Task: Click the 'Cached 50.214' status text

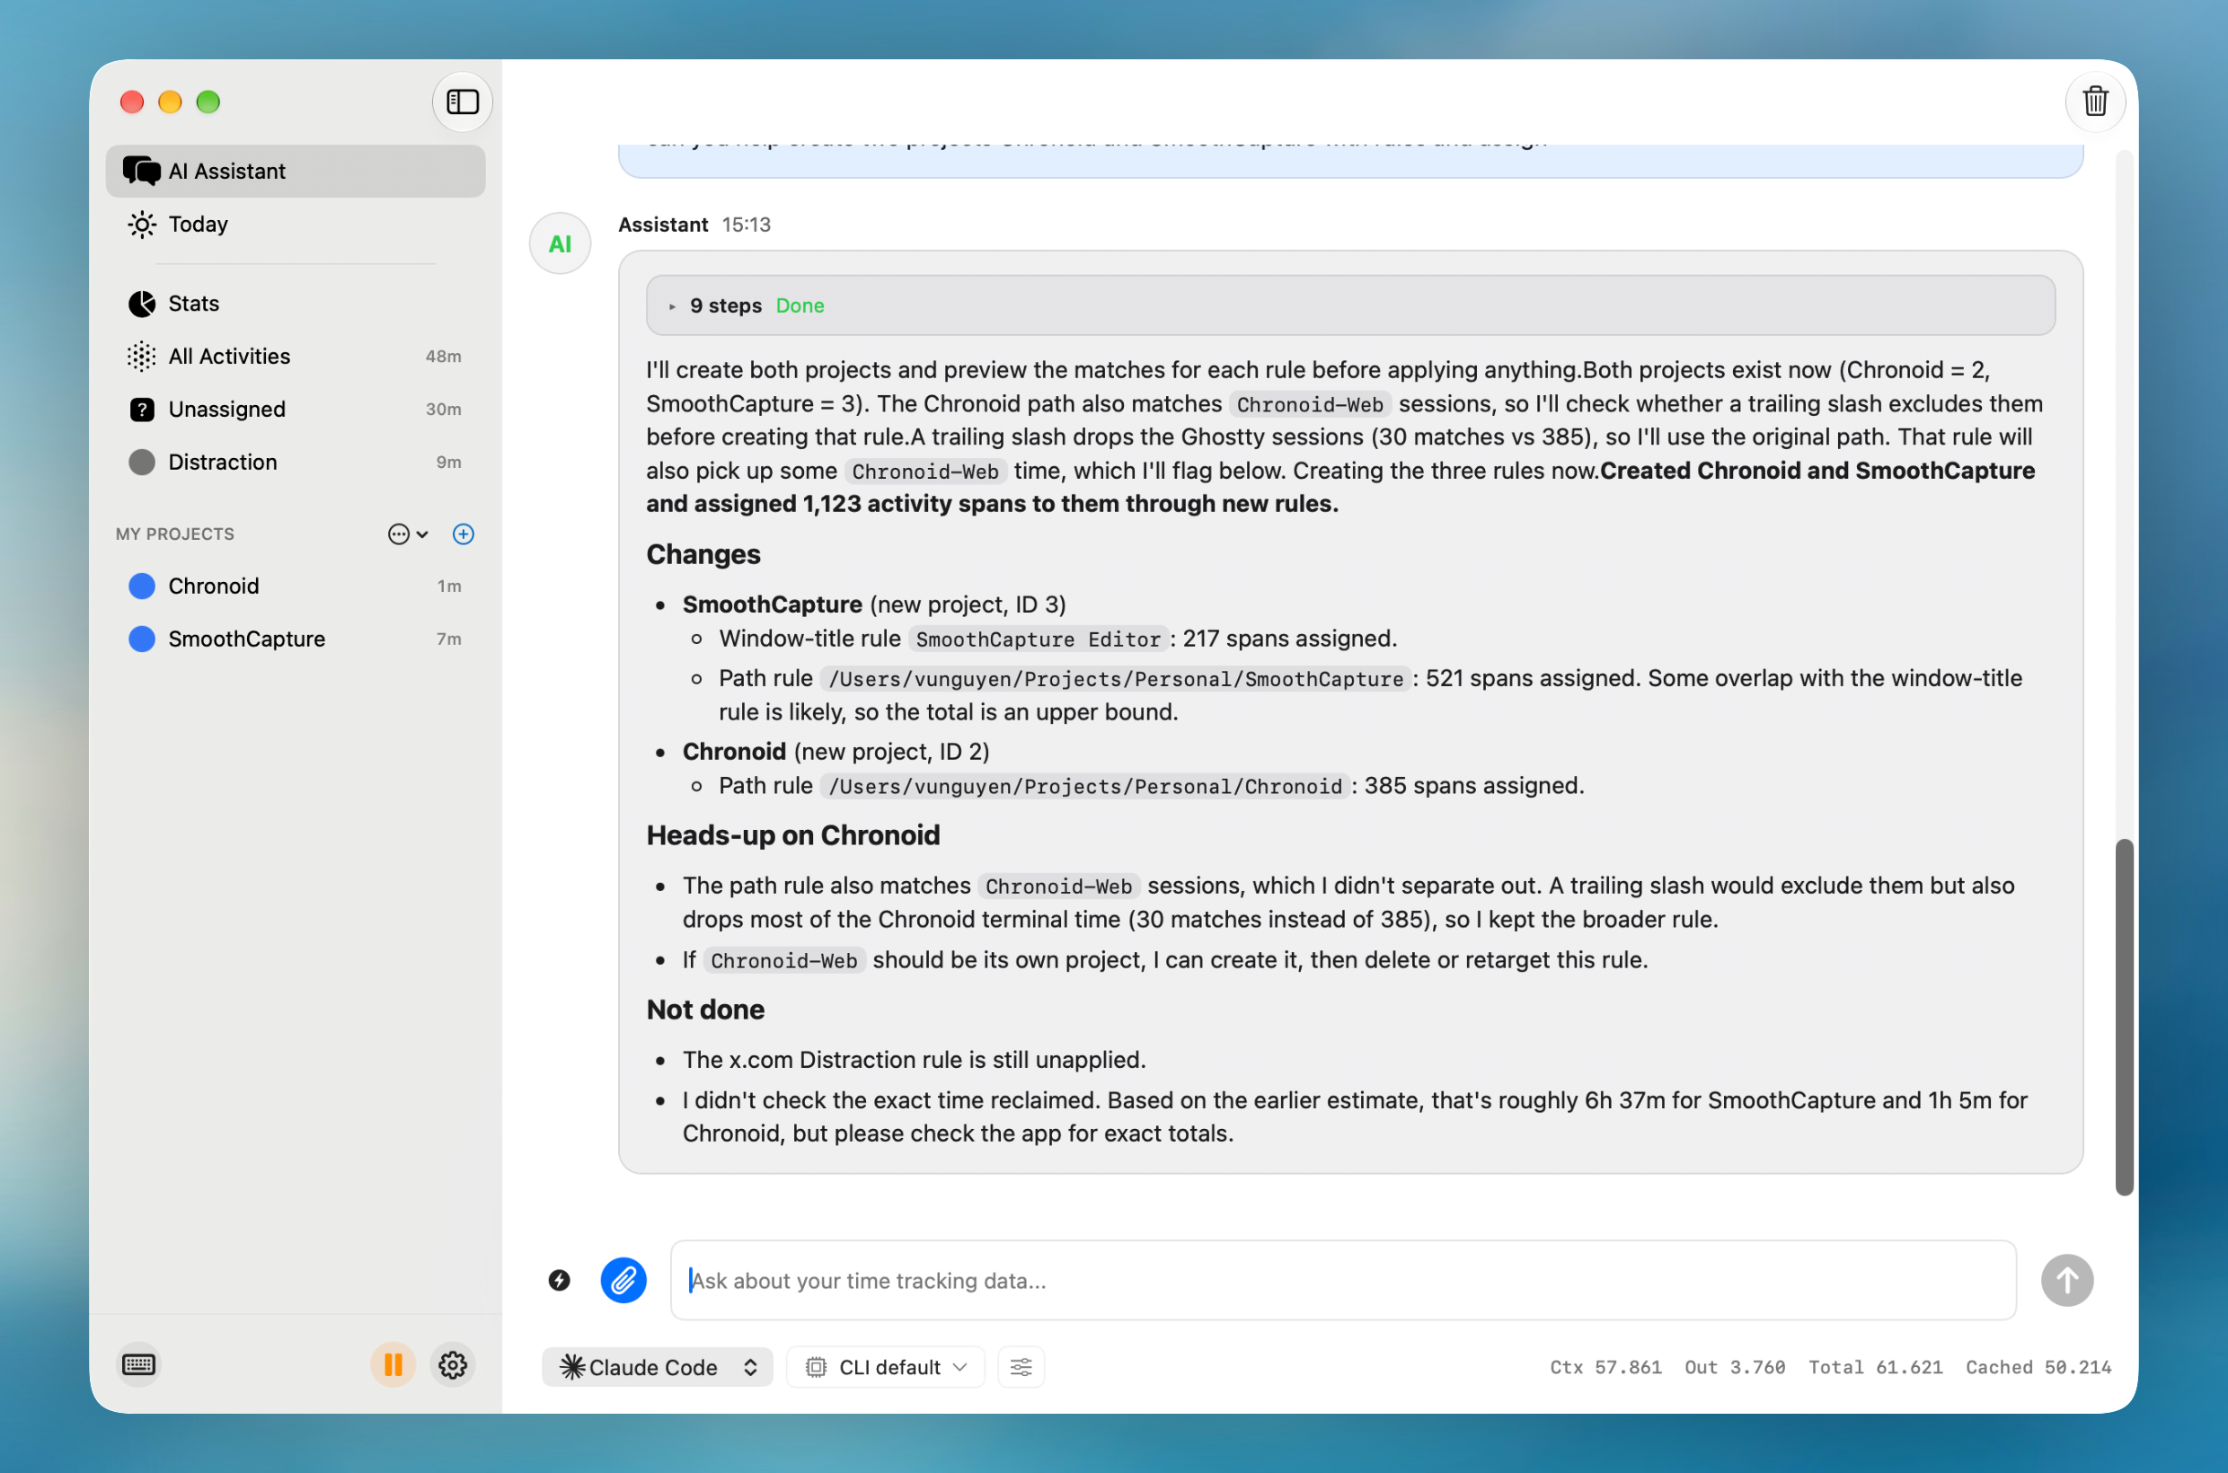Action: click(x=2038, y=1367)
